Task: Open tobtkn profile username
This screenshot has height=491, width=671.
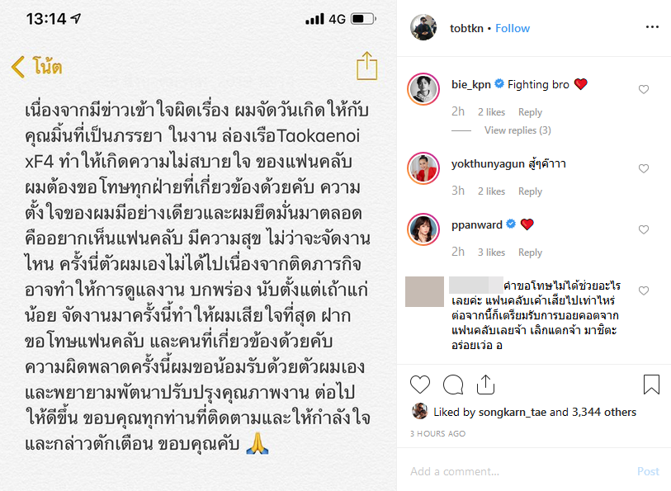Action: (x=466, y=28)
